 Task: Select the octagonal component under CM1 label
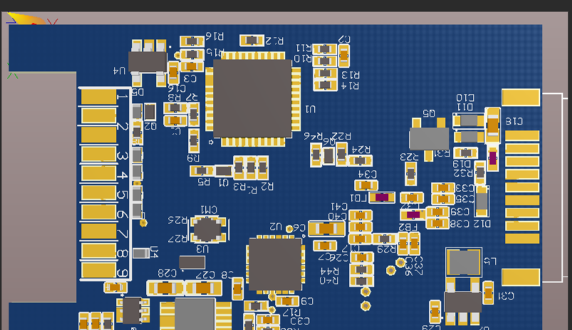(x=207, y=229)
